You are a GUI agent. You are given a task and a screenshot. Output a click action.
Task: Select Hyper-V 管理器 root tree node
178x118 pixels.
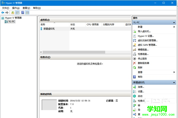tap(13, 18)
